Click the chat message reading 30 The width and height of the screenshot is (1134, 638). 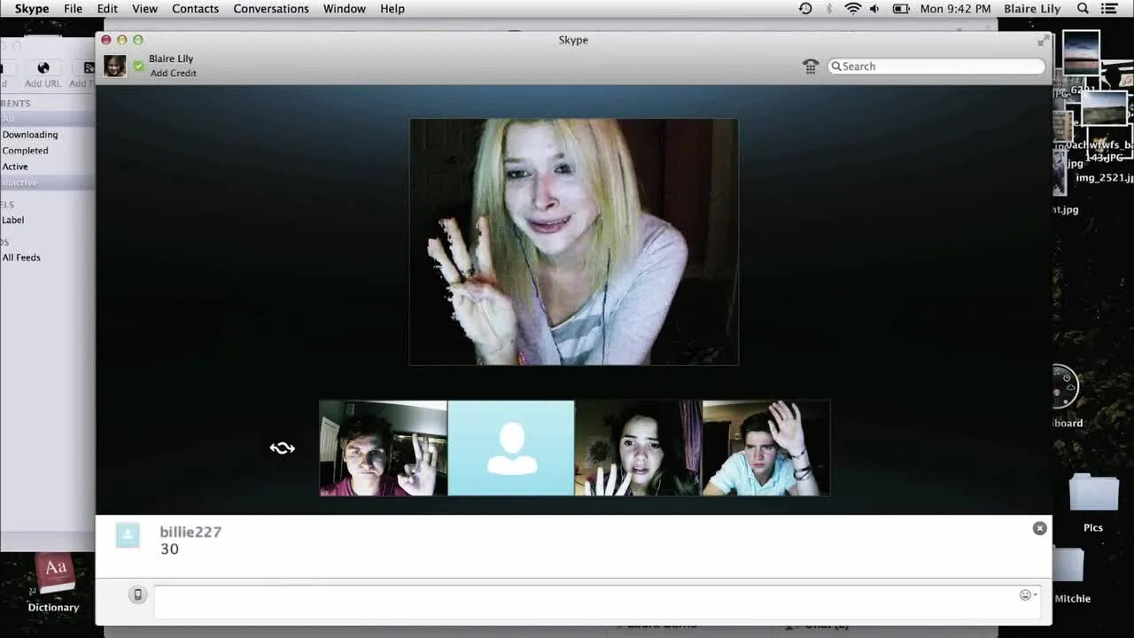169,549
